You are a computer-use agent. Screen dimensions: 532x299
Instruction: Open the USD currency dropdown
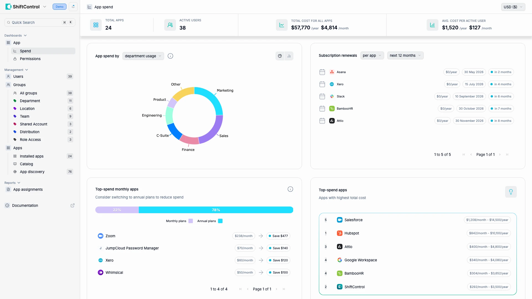(x=513, y=7)
